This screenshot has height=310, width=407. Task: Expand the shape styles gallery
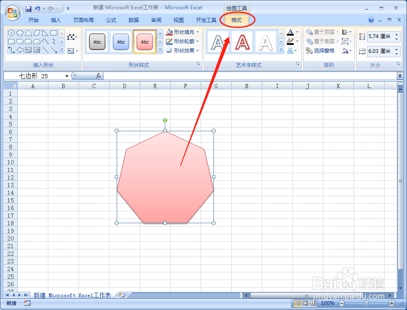(160, 50)
